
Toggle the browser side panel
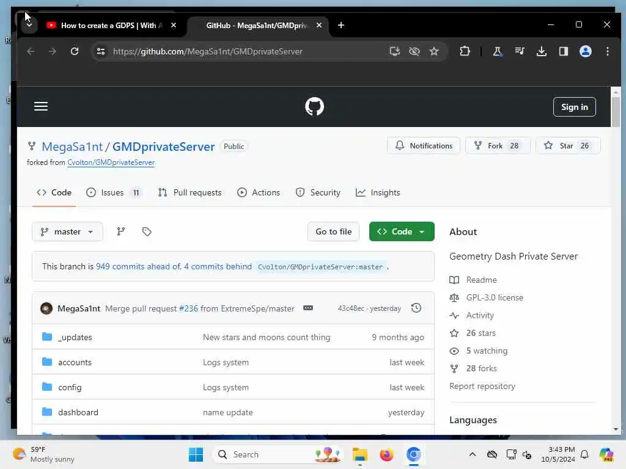(563, 51)
